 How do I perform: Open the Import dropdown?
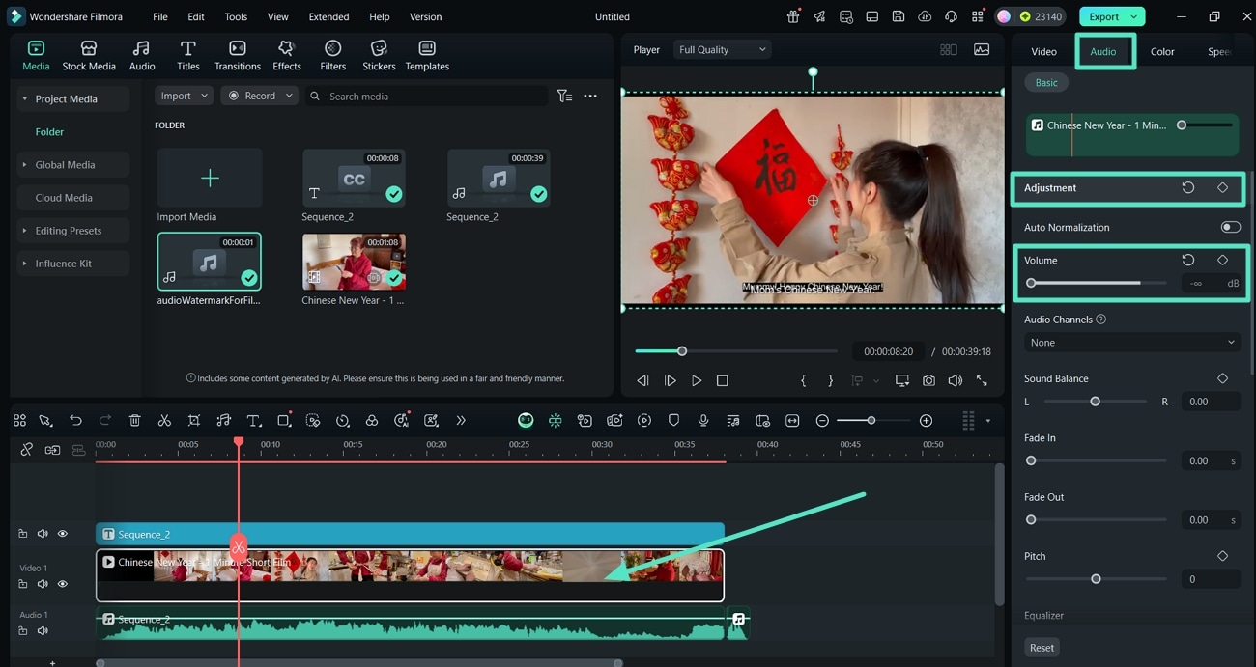coord(184,96)
